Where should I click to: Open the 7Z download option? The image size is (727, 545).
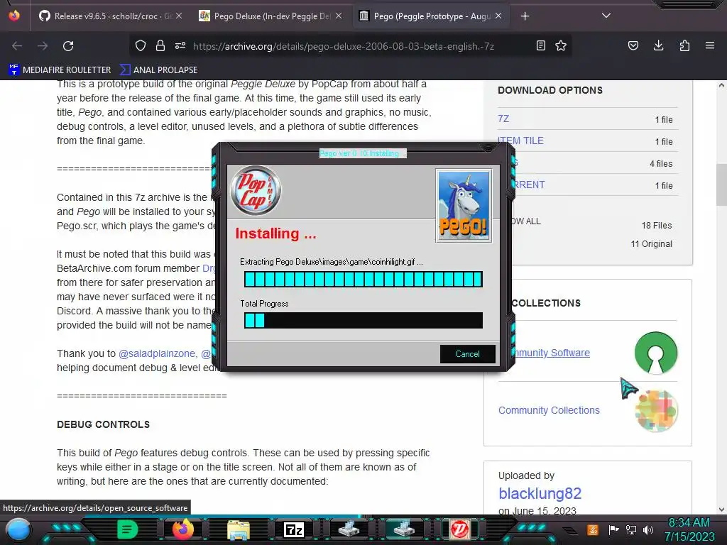click(503, 119)
